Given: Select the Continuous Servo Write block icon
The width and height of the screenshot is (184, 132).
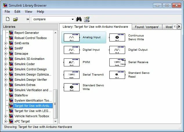Looking at the screenshot, I should pyautogui.click(x=117, y=37).
